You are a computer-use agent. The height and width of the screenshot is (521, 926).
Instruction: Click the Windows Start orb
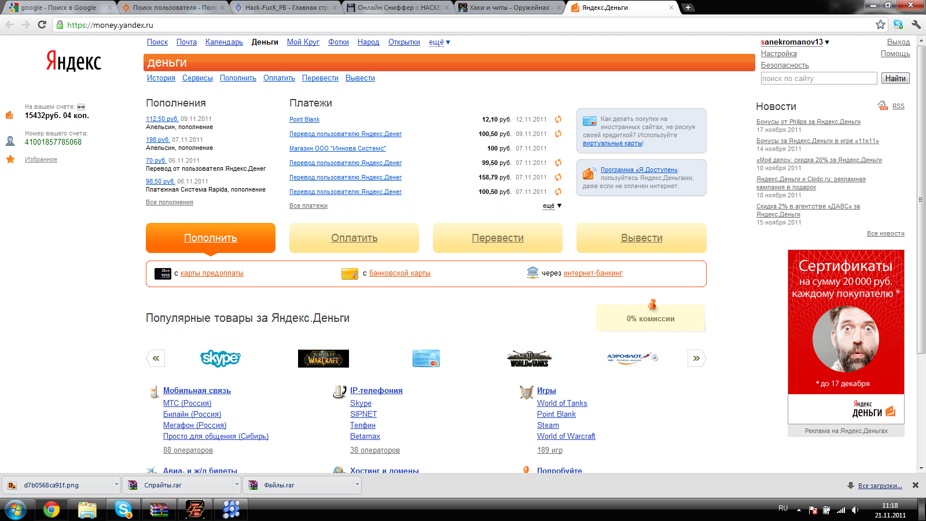[16, 509]
